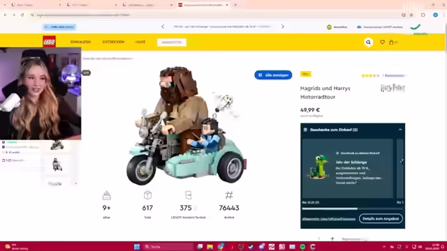Open the browser profile avatar

coord(435,15)
